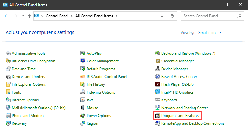Image resolution: width=248 pixels, height=130 pixels.
Task: Click the Programs and Features icon
Action: click(x=158, y=116)
